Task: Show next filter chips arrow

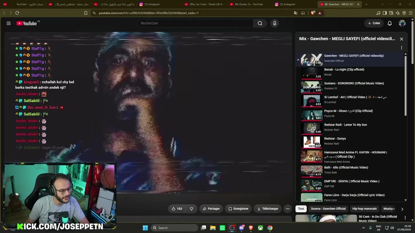Action: click(402, 209)
